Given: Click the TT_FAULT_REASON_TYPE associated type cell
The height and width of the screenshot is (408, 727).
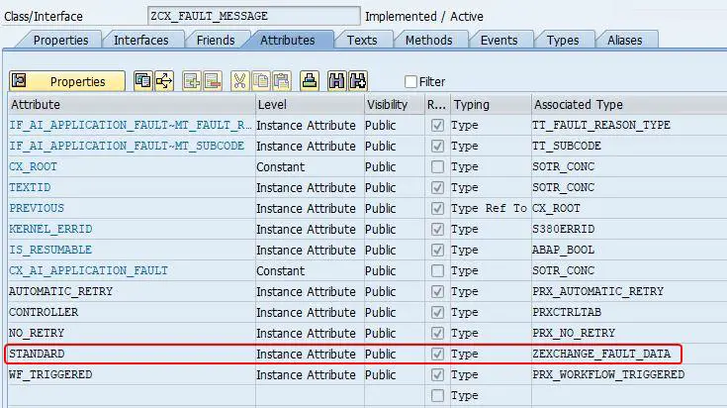Looking at the screenshot, I should tap(629, 126).
